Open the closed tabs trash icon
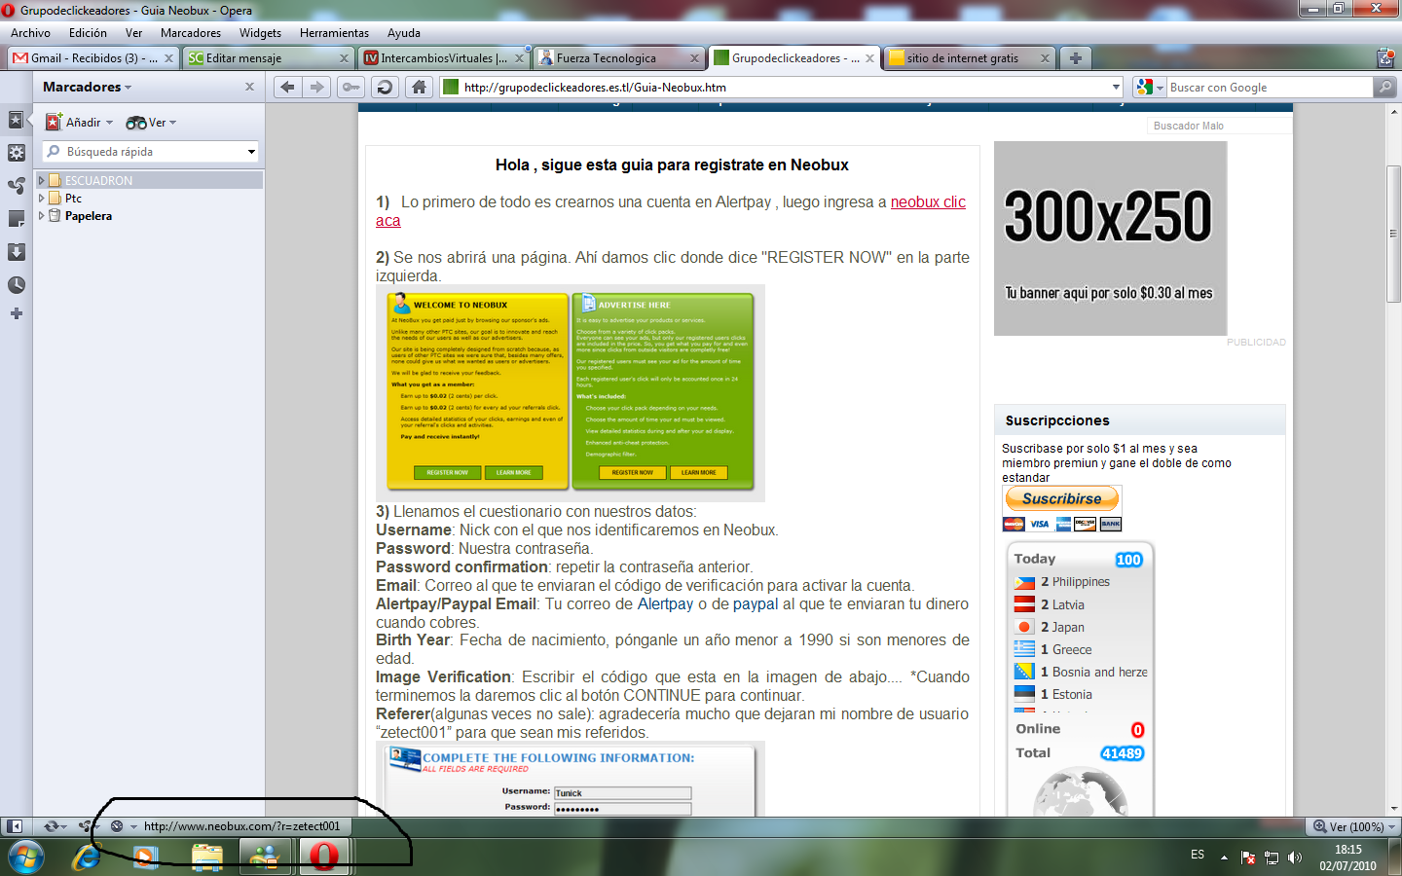This screenshot has height=876, width=1402. point(1384,58)
